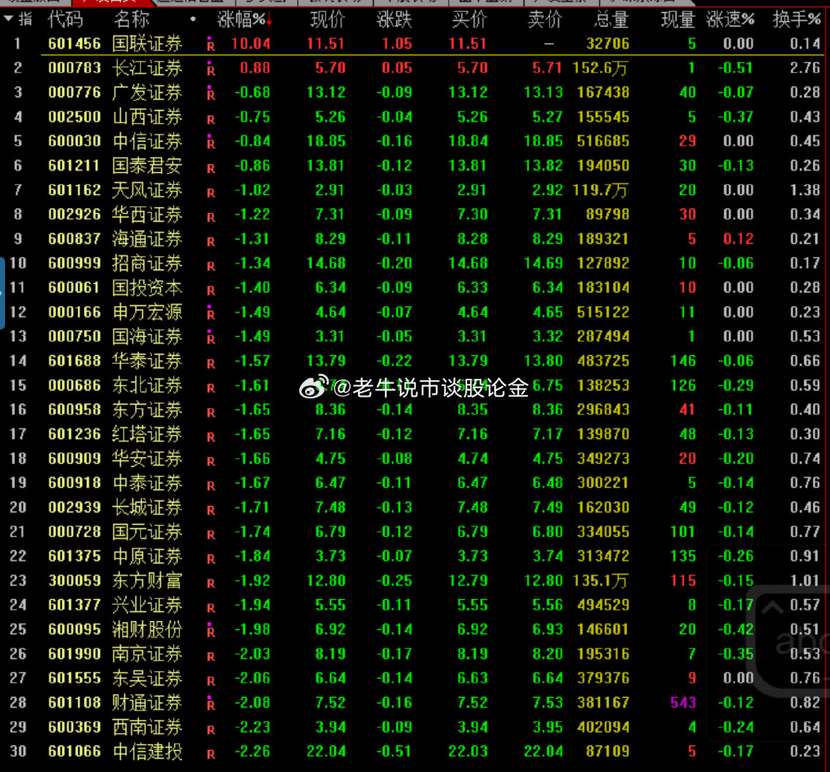Click total volume 516685 for 中信证券
The width and height of the screenshot is (830, 772).
(604, 141)
